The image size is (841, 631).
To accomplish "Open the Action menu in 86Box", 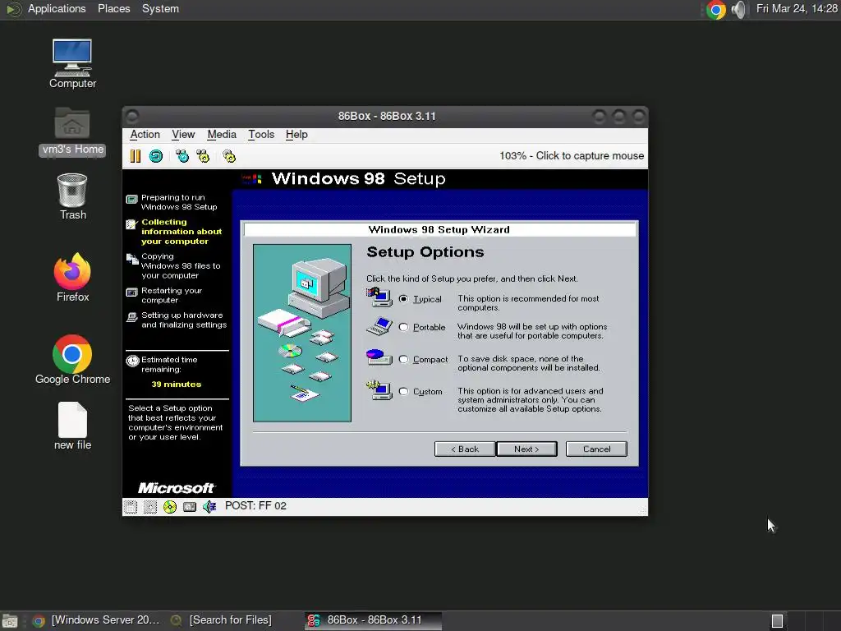I will point(145,135).
